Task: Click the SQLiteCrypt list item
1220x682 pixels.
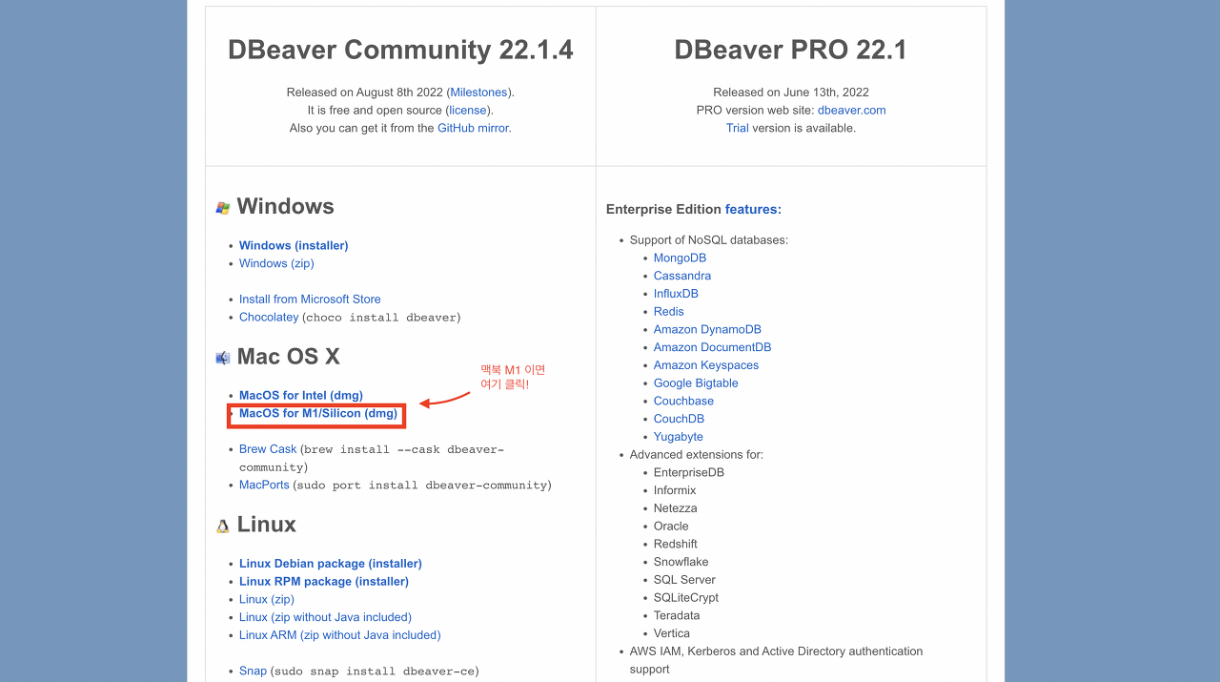Action: click(x=686, y=598)
